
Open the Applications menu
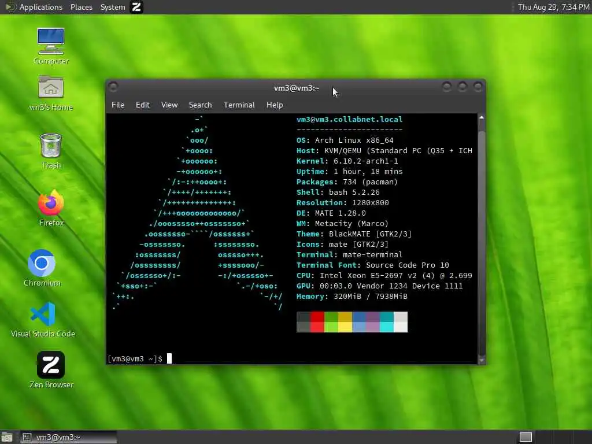coord(41,7)
